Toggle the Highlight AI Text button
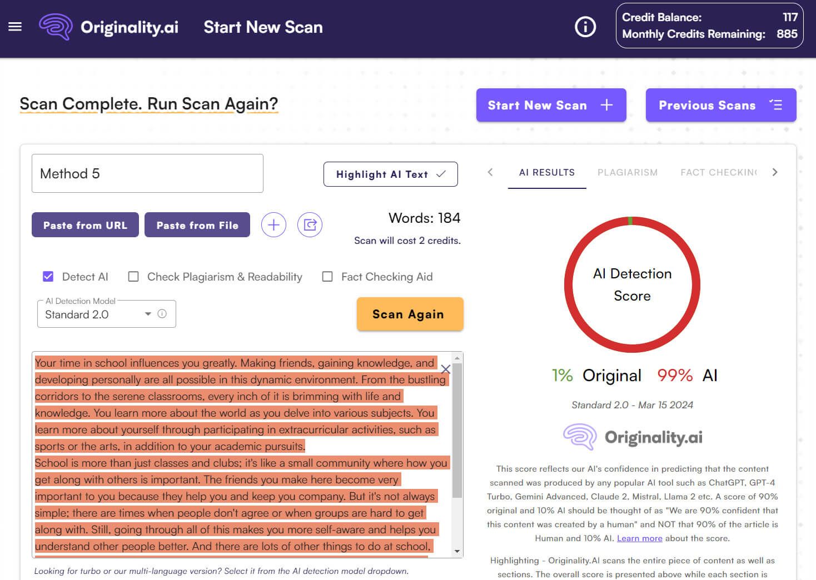This screenshot has height=580, width=816. [390, 174]
